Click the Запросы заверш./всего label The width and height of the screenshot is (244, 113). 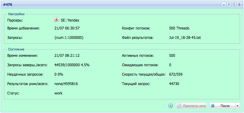point(27,65)
